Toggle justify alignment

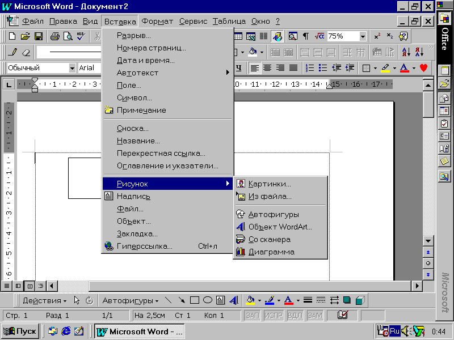point(293,68)
